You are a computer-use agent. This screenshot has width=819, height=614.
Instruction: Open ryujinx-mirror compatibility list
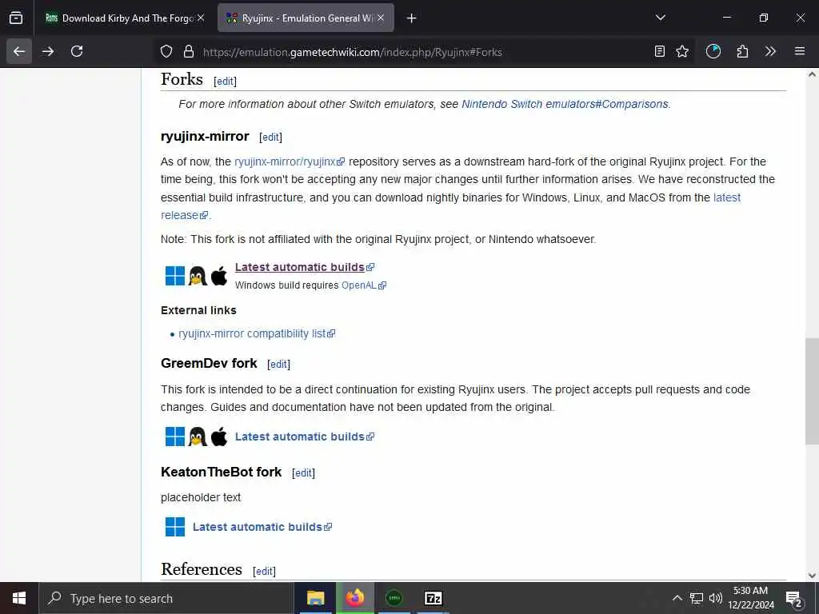(x=257, y=333)
